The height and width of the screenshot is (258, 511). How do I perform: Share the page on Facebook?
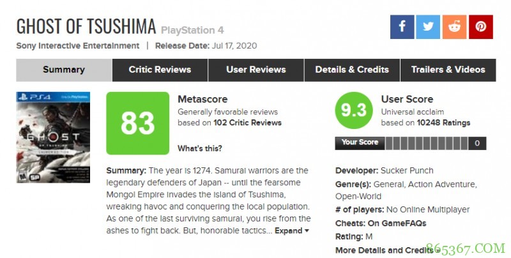click(402, 26)
